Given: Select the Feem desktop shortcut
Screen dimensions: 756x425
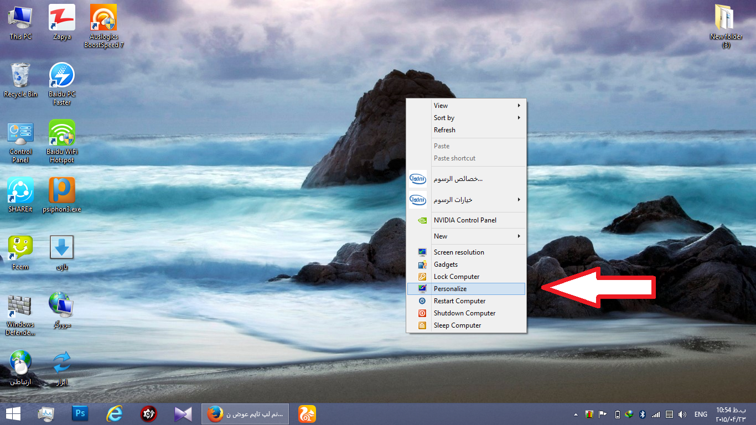Looking at the screenshot, I should coord(20,252).
